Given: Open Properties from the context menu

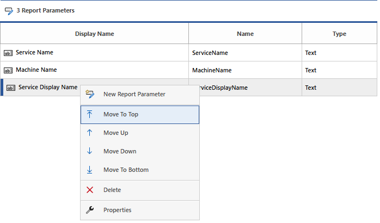Looking at the screenshot, I should tap(117, 210).
